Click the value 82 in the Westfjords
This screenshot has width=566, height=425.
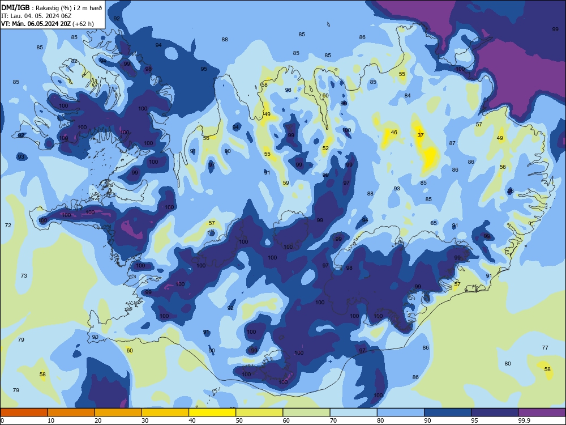click(74, 61)
